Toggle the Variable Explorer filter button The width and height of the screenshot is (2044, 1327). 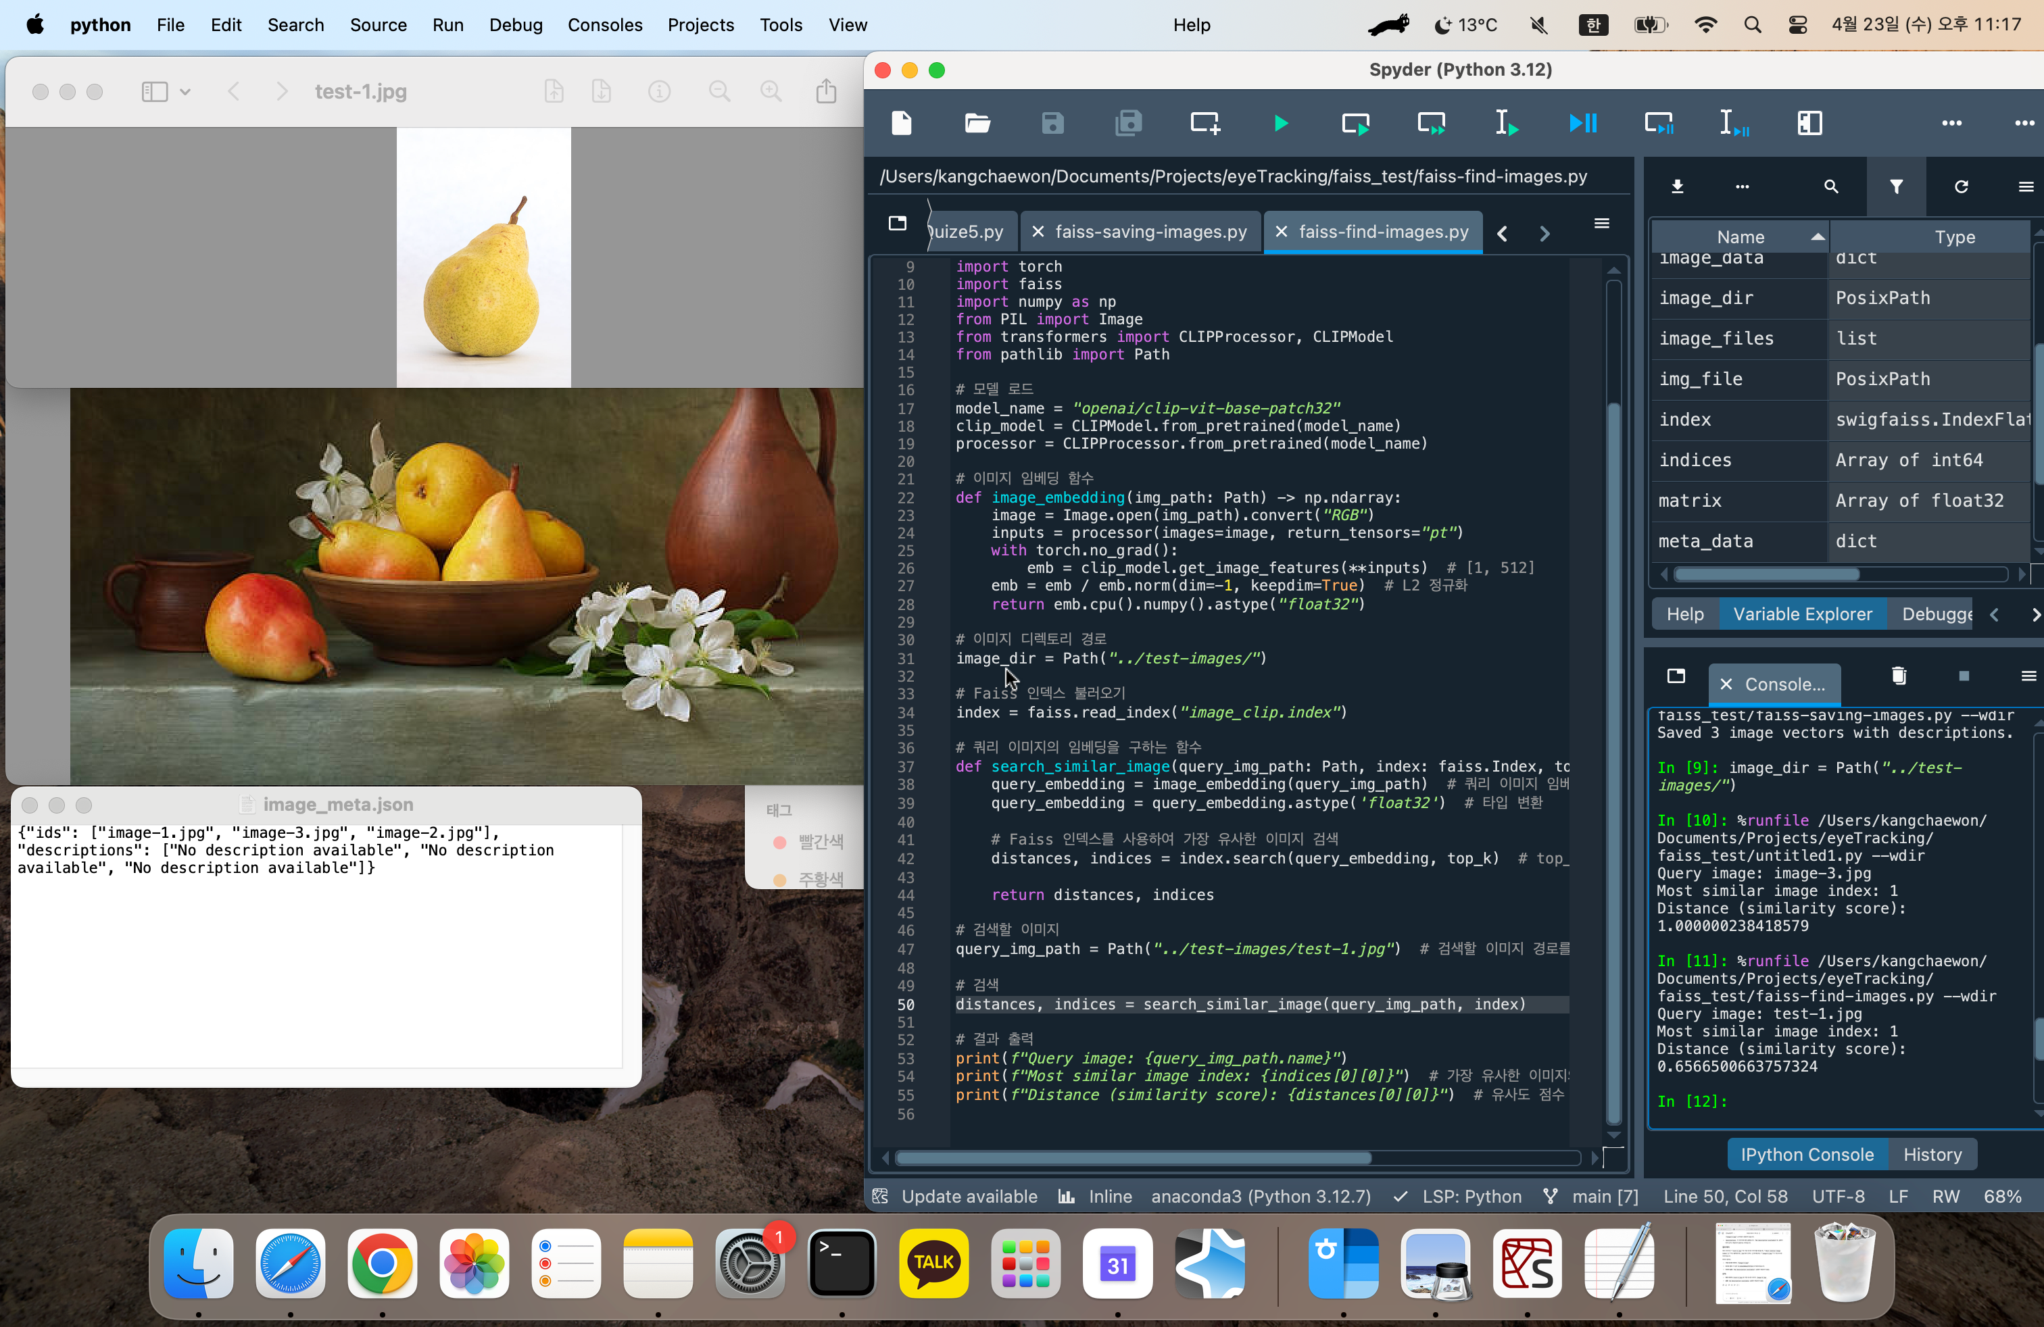[x=1895, y=187]
